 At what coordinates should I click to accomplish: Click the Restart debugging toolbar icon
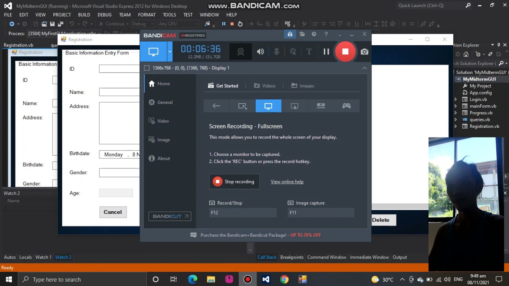240,24
